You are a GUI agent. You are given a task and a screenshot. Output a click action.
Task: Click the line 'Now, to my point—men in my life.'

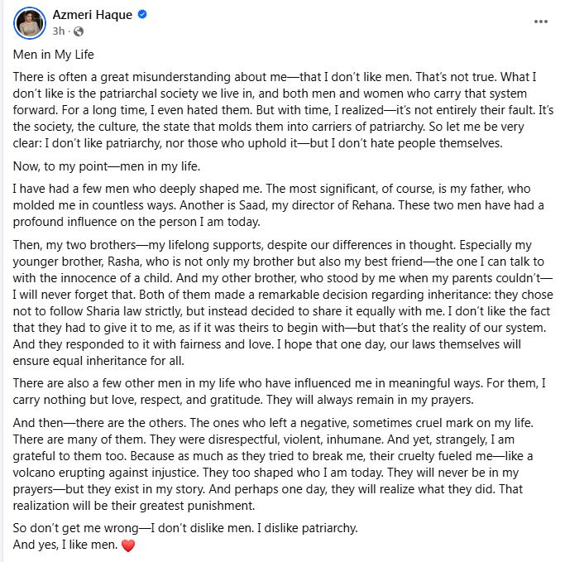tap(107, 166)
